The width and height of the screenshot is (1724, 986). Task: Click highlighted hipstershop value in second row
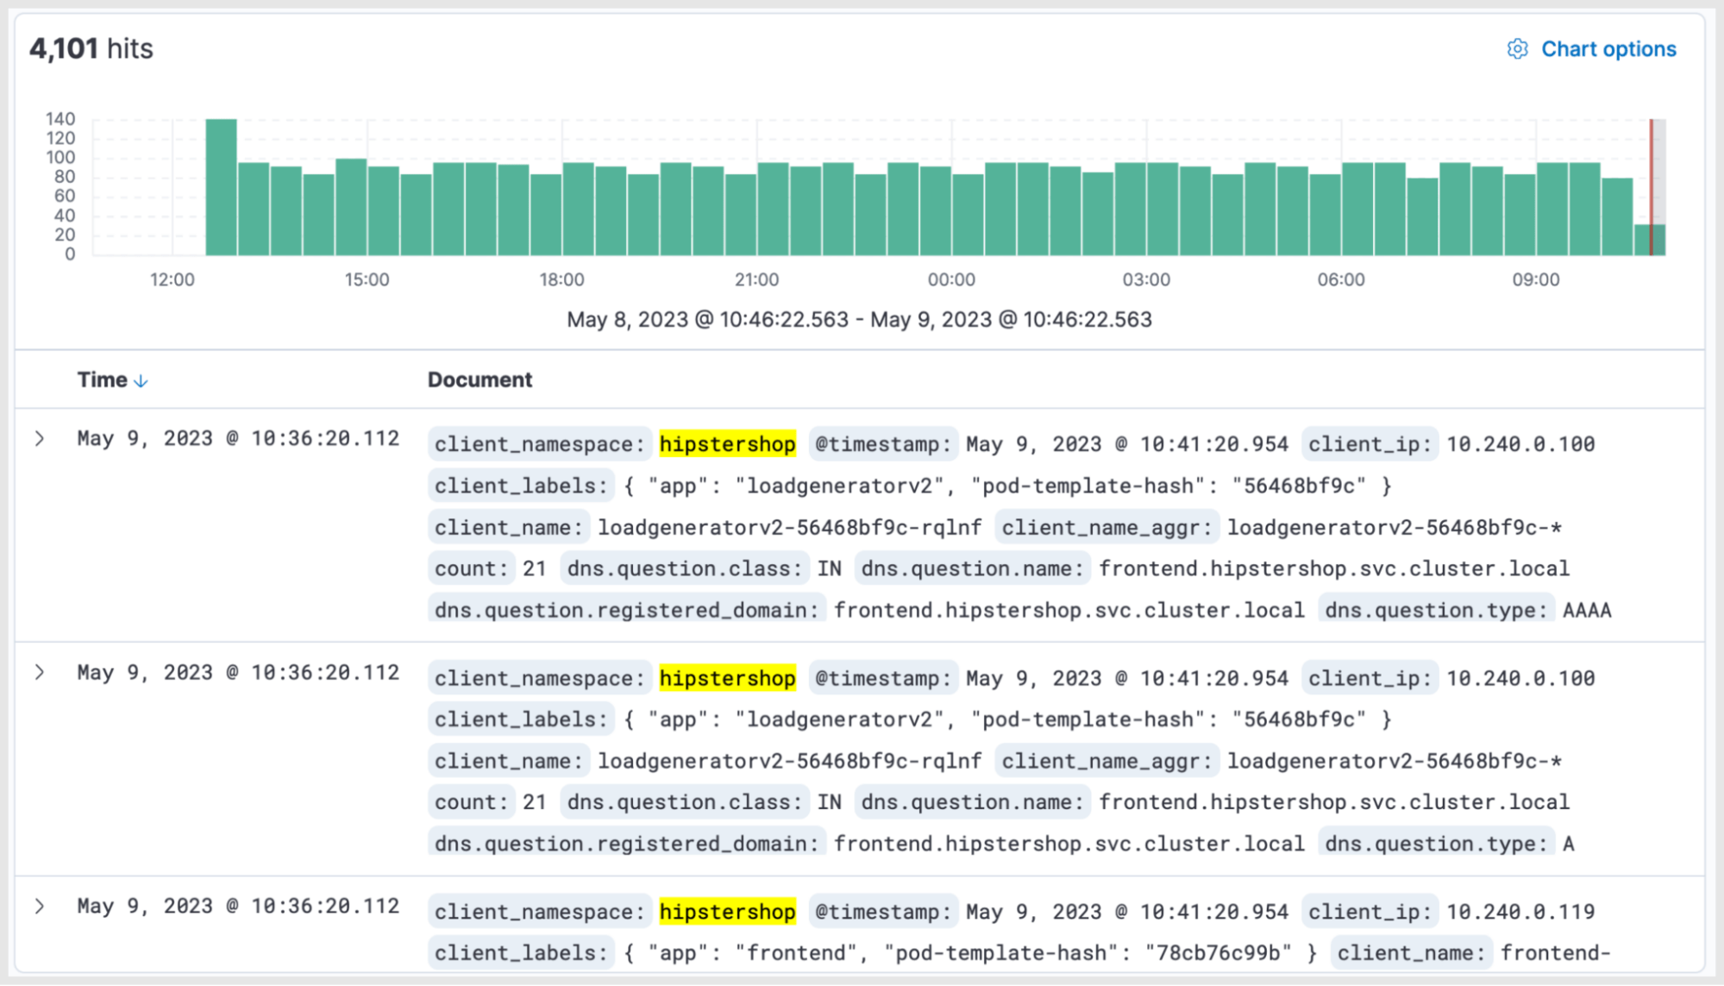tap(727, 678)
